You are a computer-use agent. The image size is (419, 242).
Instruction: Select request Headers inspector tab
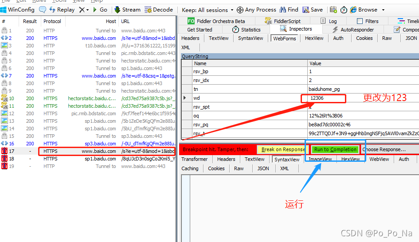tap(190, 38)
